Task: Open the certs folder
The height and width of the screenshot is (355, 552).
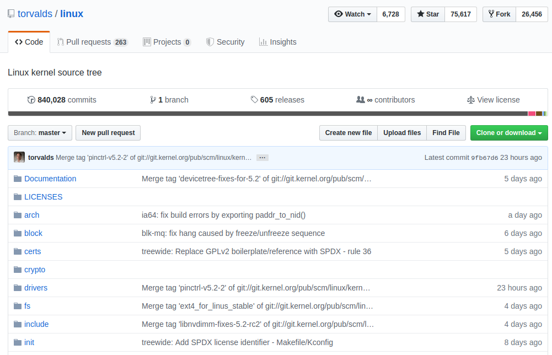Action: (x=33, y=251)
